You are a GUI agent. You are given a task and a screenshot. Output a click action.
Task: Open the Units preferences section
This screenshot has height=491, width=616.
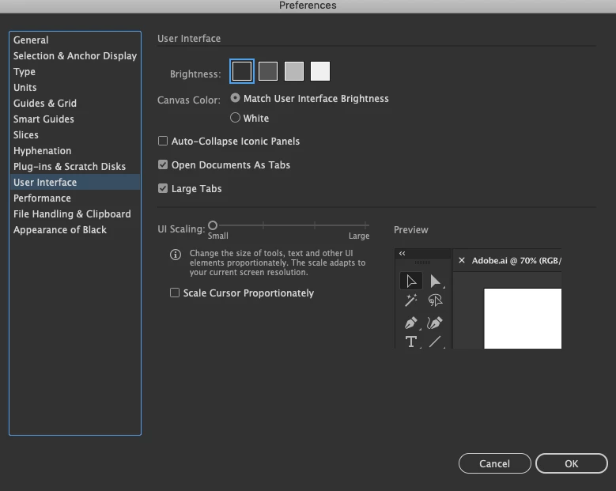click(x=75, y=87)
